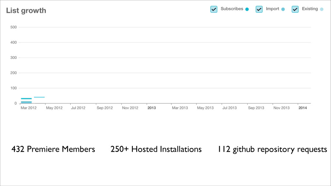Click the Subscribes legend label
The width and height of the screenshot is (331, 186).
click(x=232, y=9)
